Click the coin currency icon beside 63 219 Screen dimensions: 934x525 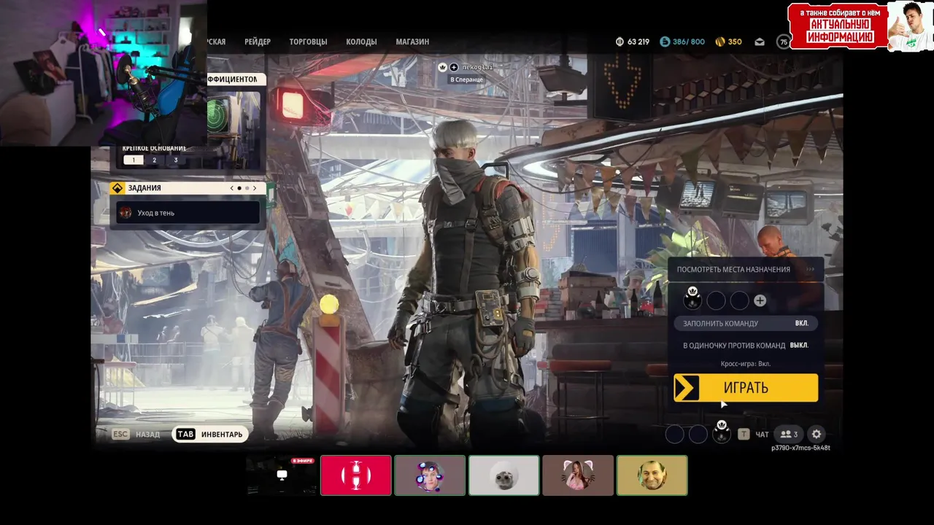click(x=620, y=42)
